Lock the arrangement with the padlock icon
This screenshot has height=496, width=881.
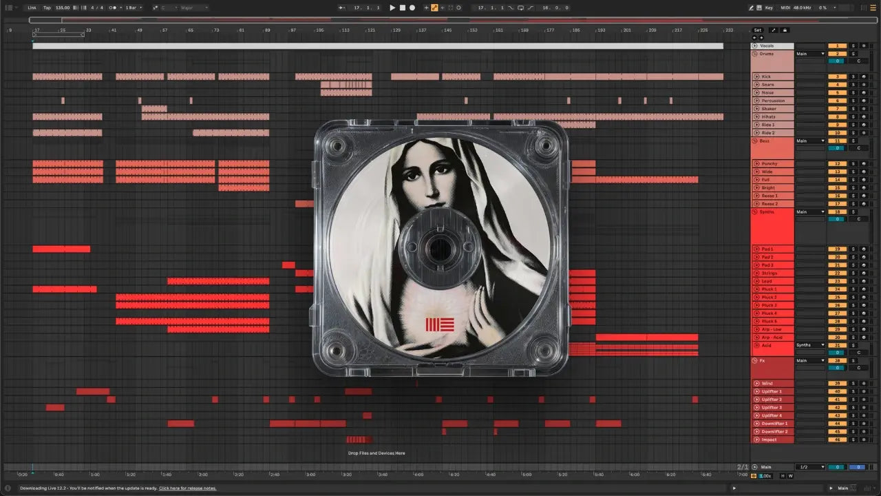pyautogui.click(x=785, y=30)
